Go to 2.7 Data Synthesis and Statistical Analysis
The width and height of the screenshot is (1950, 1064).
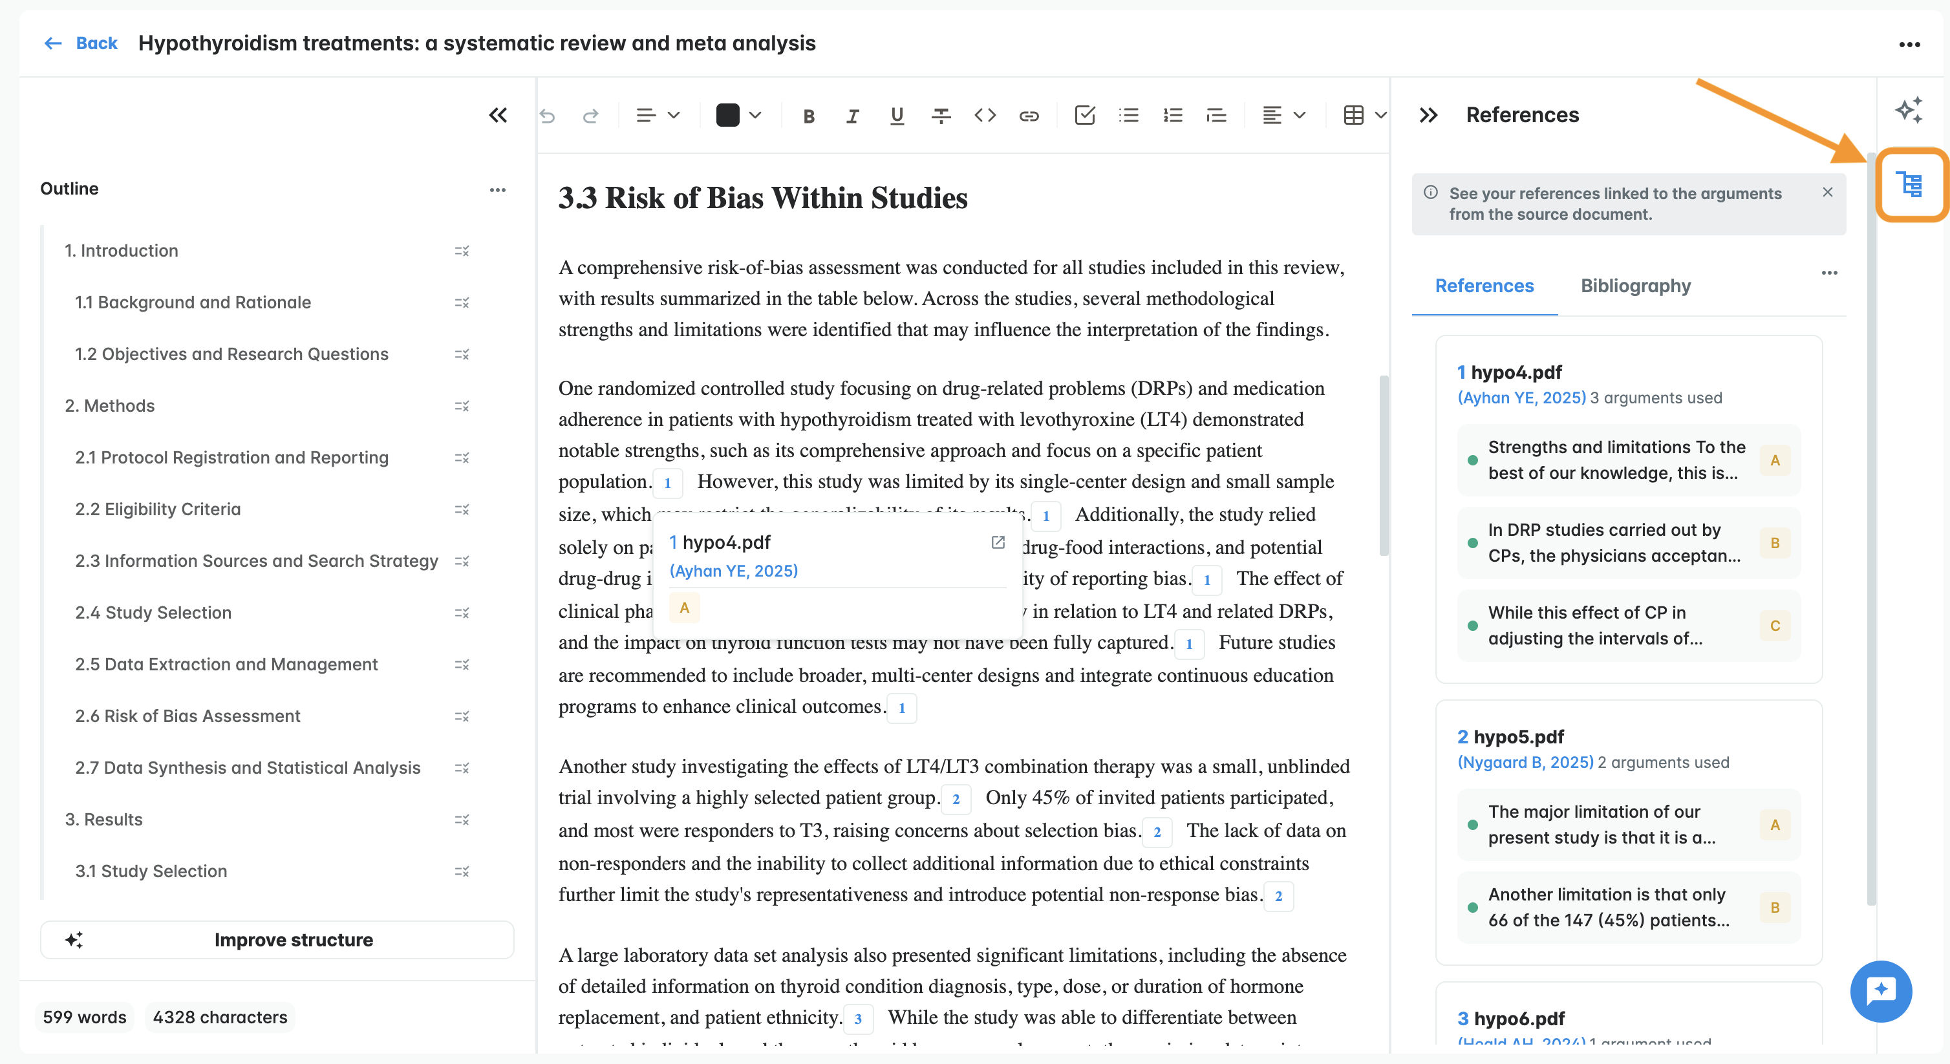click(248, 767)
